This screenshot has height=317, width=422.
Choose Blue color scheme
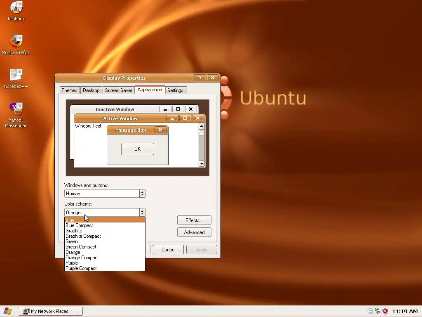pos(105,220)
